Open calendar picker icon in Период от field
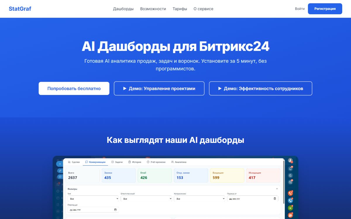 (x=275, y=199)
